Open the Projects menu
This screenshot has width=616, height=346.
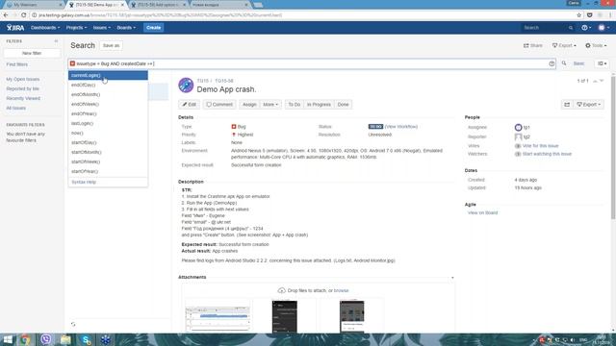click(76, 28)
